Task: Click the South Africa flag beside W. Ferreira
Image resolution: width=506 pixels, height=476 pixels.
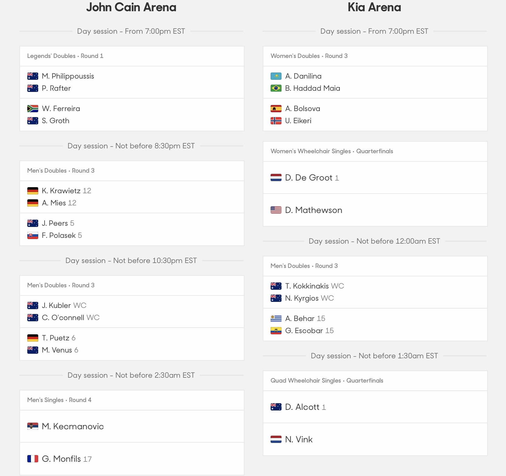Action: (33, 109)
